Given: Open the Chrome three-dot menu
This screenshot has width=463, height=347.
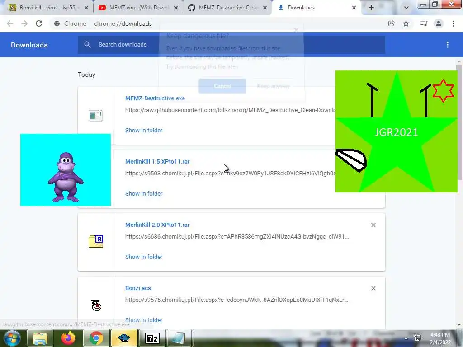Looking at the screenshot, I should pyautogui.click(x=453, y=23).
